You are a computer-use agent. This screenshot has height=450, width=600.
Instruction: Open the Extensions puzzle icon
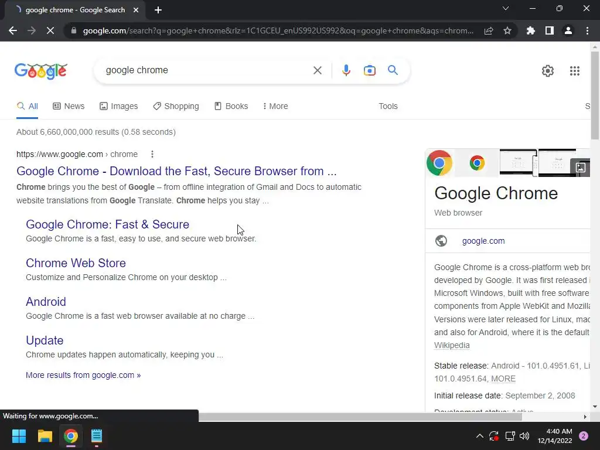pyautogui.click(x=531, y=30)
